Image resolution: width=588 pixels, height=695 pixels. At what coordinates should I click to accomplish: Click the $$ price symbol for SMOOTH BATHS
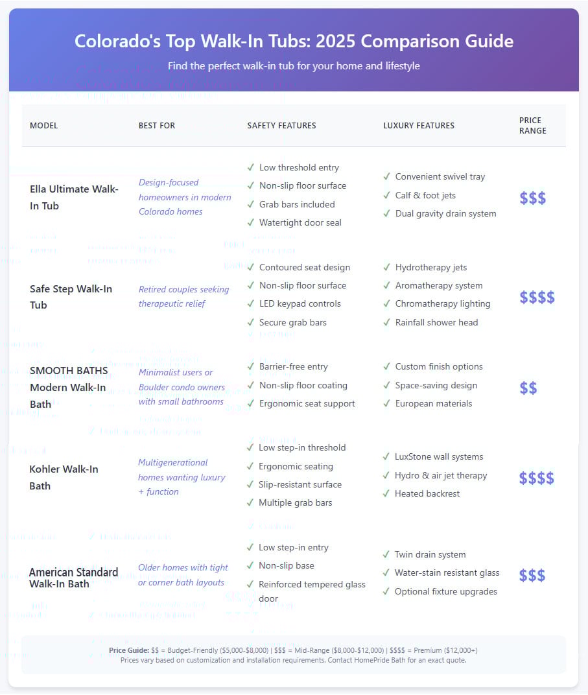pos(528,388)
